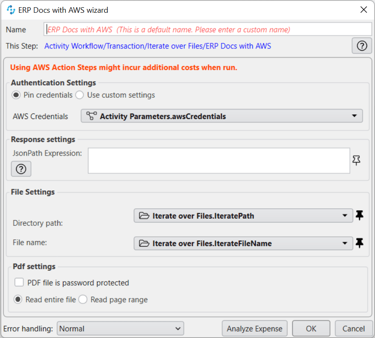Click the JsonPath Expression text area
The image size is (375, 338).
[219, 160]
